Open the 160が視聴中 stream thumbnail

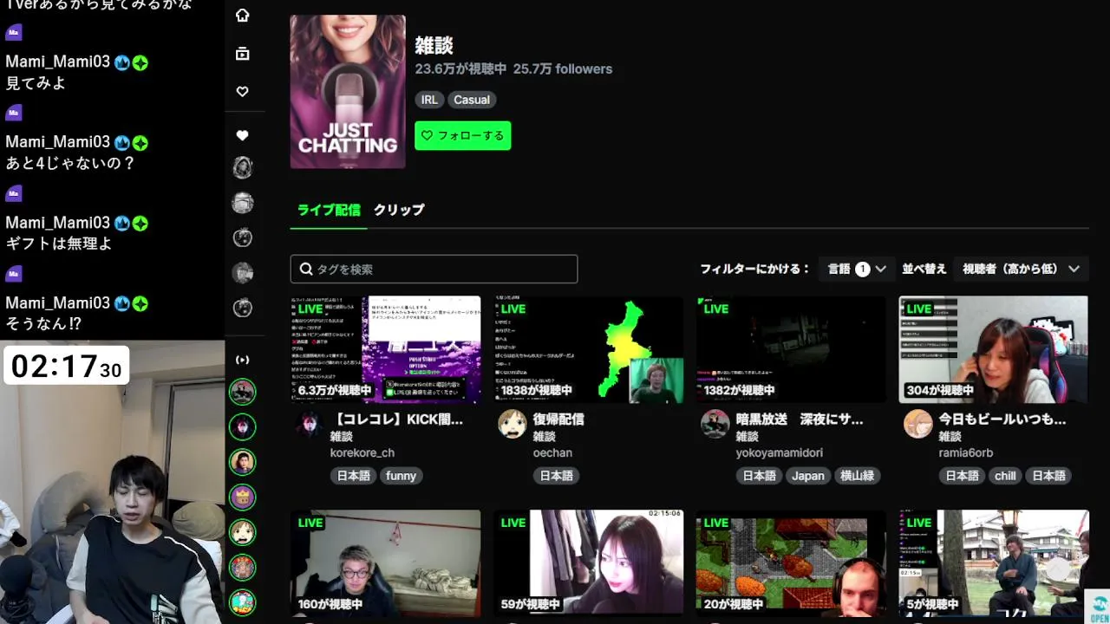[385, 563]
